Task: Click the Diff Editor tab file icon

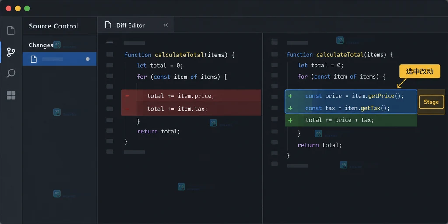Action: tap(108, 25)
